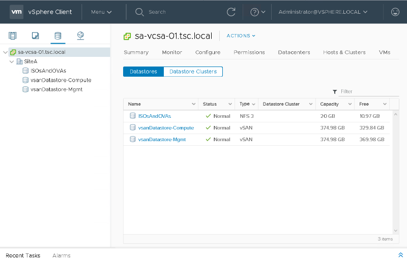Viewport: 407px width, 261px height.
Task: Switch to the Summary tab
Action: [136, 52]
